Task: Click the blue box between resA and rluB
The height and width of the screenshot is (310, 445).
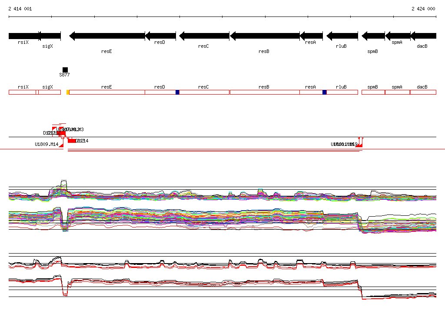Action: [x=325, y=92]
